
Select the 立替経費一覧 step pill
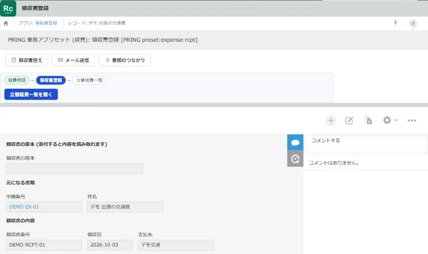(x=89, y=80)
